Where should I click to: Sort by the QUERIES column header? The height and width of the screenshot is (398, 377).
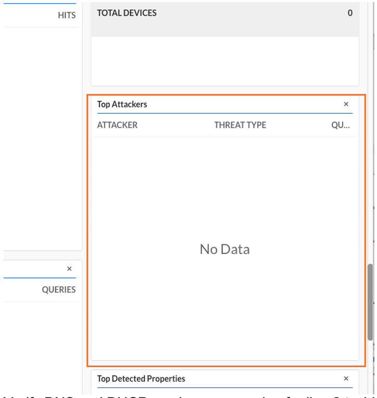[58, 290]
